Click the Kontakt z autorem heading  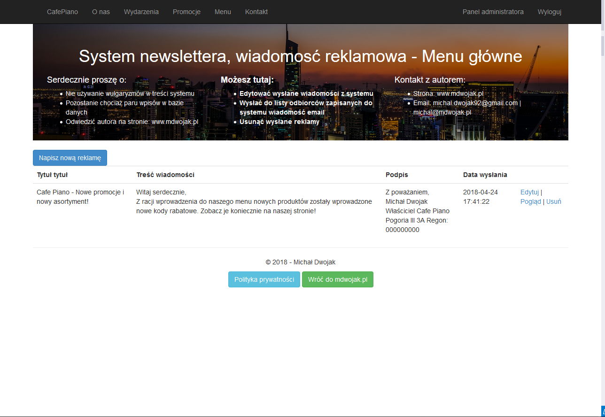pos(430,80)
